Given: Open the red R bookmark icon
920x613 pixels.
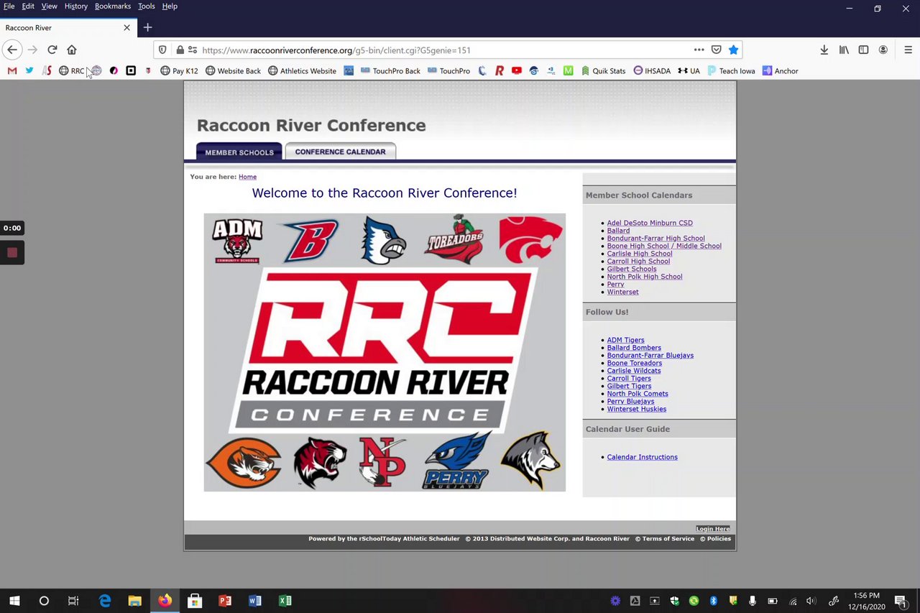Looking at the screenshot, I should [x=499, y=70].
